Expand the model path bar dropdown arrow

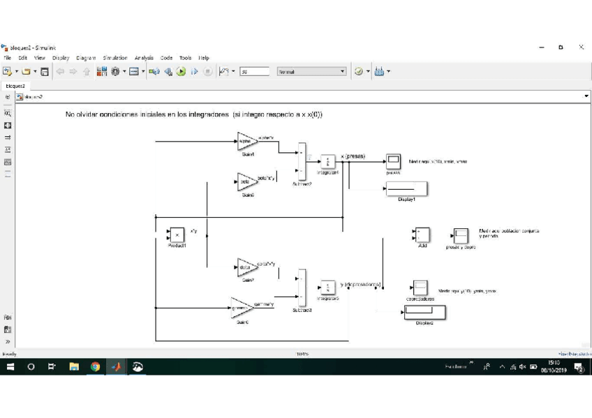click(586, 97)
